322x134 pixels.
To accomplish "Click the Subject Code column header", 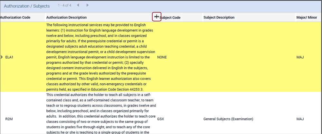I will pos(170,18).
